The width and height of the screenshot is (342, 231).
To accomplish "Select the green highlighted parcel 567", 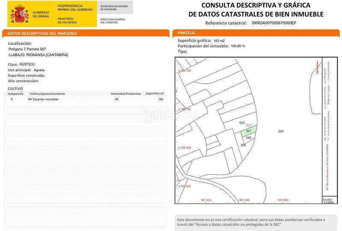I will click(x=249, y=131).
